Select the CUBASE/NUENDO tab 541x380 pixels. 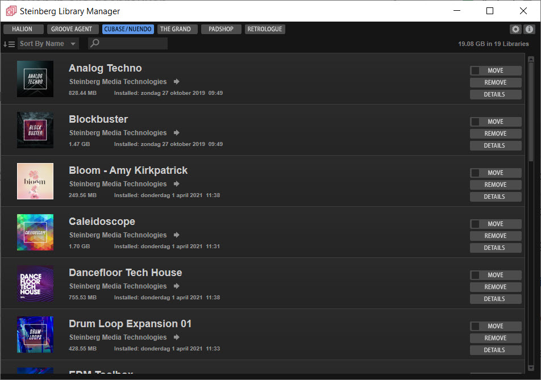(128, 30)
